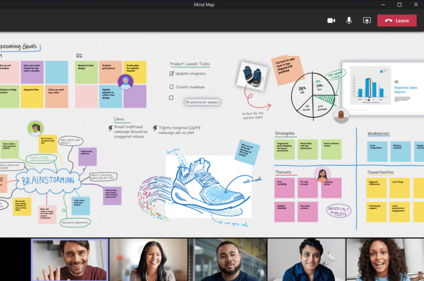Uncheck the Update progress checkbox
The height and width of the screenshot is (281, 424).
click(172, 74)
